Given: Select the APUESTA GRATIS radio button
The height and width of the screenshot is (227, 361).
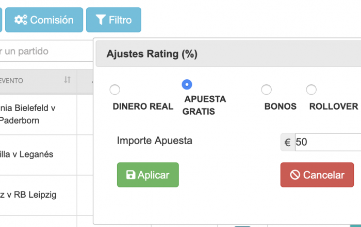Looking at the screenshot, I should 187,84.
